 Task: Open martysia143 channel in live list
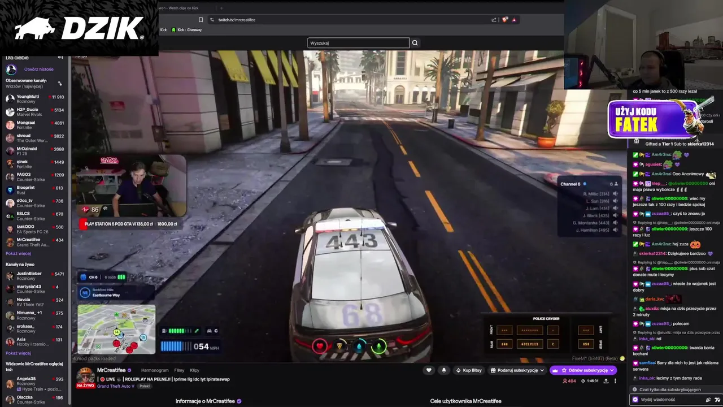pos(35,289)
